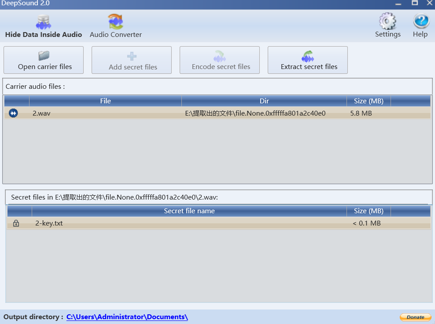Minimize the DeepSound window
The height and width of the screenshot is (324, 435).
pos(398,4)
